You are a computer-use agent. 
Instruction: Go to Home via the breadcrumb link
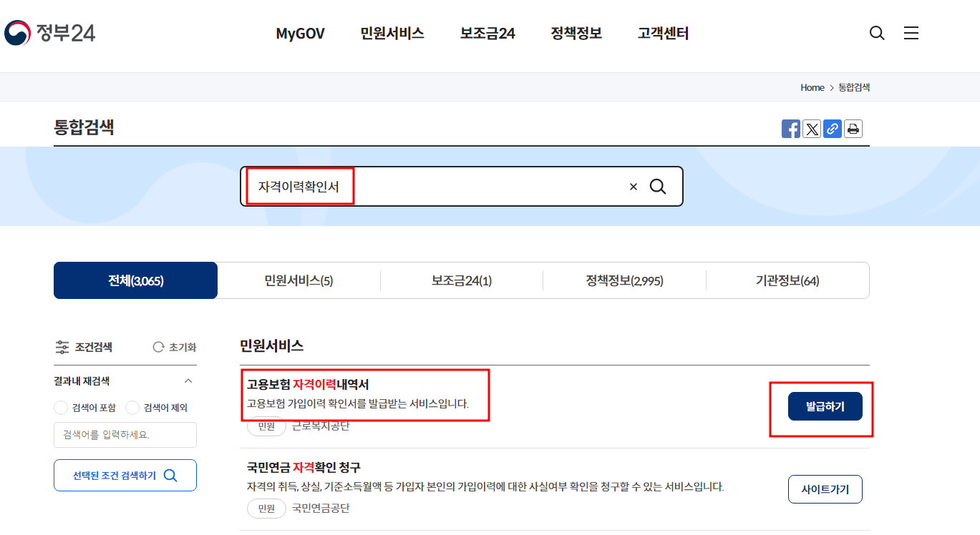pos(812,87)
